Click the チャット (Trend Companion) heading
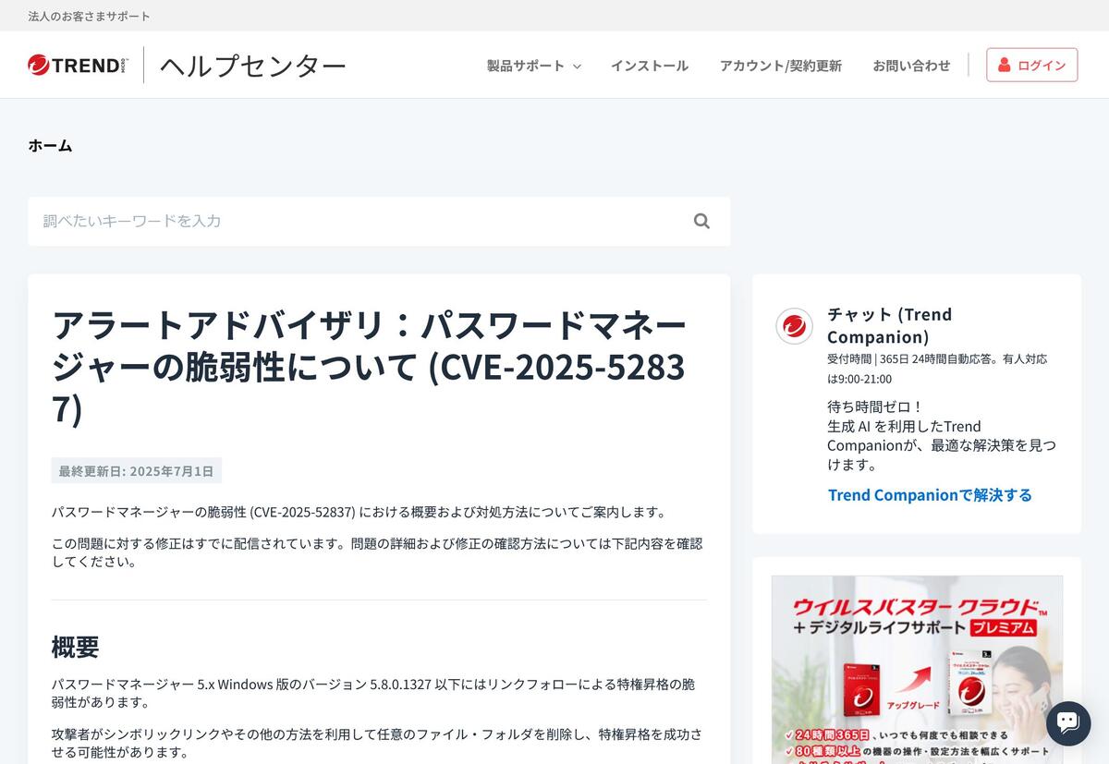Viewport: 1109px width, 764px height. (x=889, y=325)
